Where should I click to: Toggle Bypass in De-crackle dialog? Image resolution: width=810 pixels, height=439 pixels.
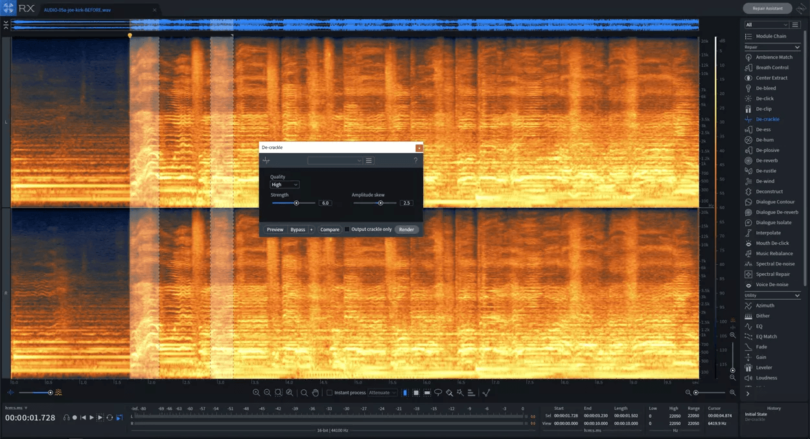297,229
